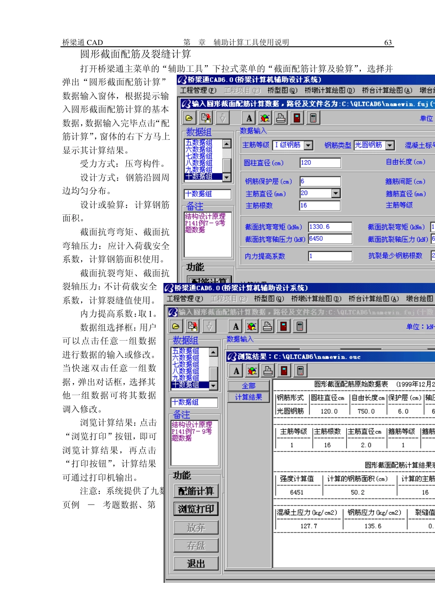The image size is (435, 614).
Task: Click the greyed down-arrow icon in upper screenshot
Action: [x=223, y=118]
